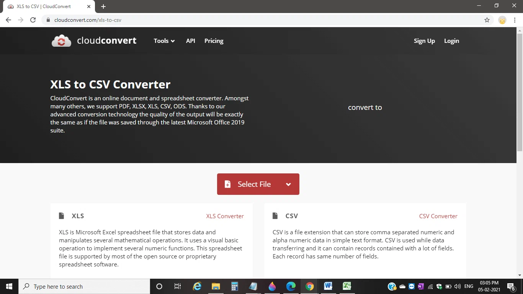This screenshot has height=294, width=523.
Task: Check battery status in tray
Action: pyautogui.click(x=448, y=286)
